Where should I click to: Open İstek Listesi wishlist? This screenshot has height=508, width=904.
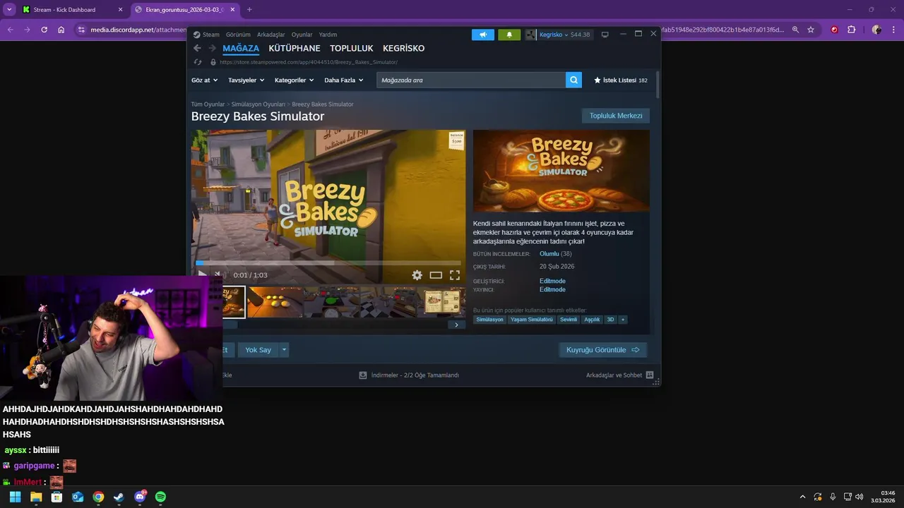tap(621, 80)
